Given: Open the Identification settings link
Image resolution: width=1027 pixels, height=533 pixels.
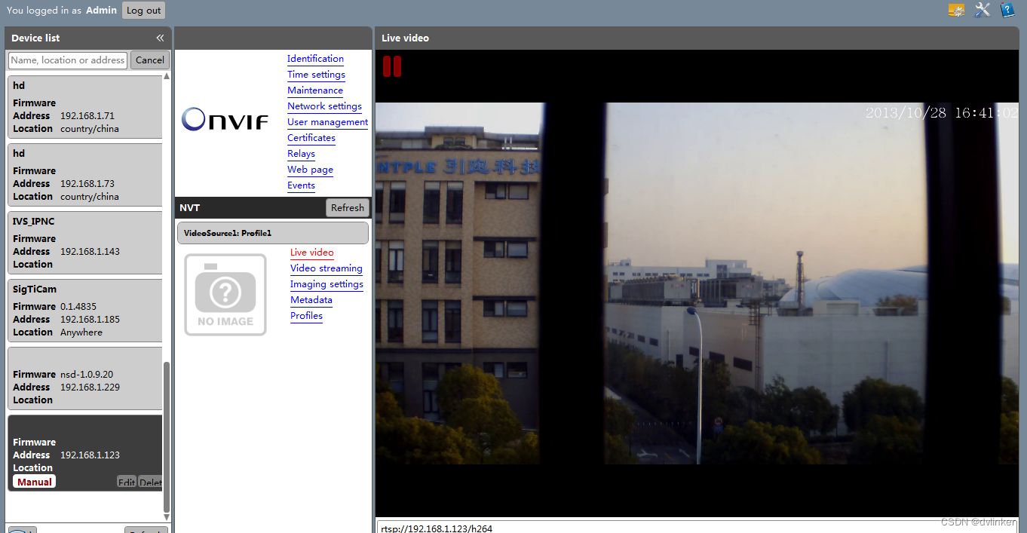Looking at the screenshot, I should [315, 59].
